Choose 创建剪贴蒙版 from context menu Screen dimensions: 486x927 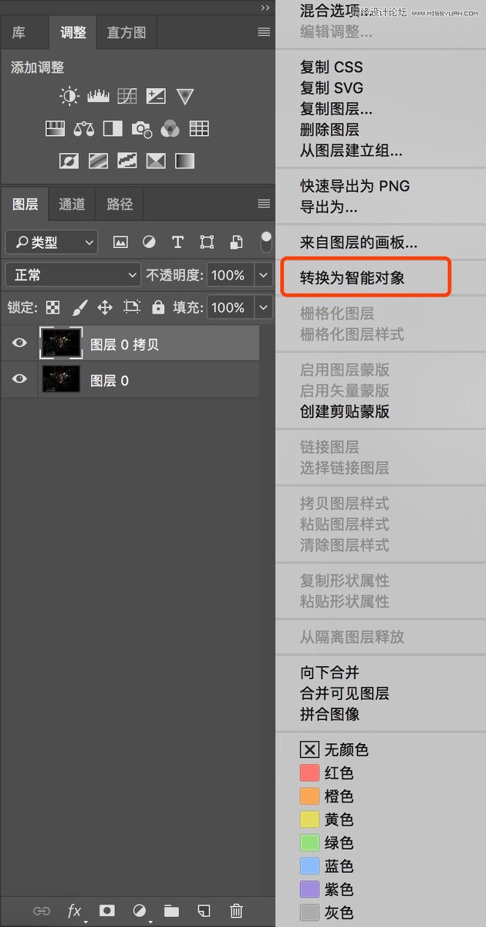[345, 412]
